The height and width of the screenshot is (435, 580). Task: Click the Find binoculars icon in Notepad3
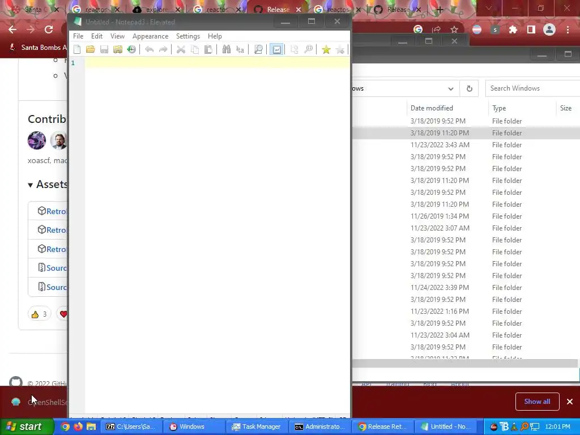coord(227,49)
